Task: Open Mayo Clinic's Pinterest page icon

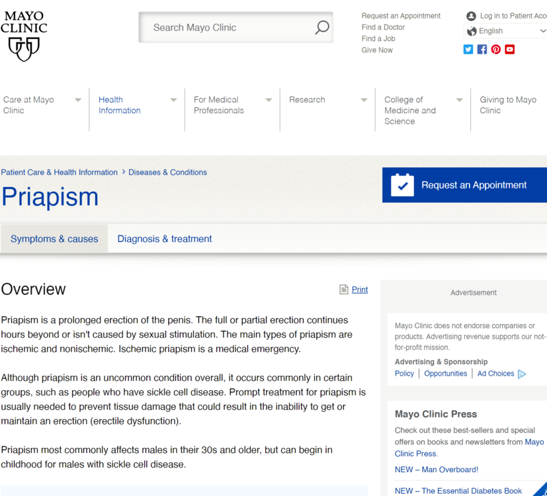Action: pyautogui.click(x=496, y=50)
